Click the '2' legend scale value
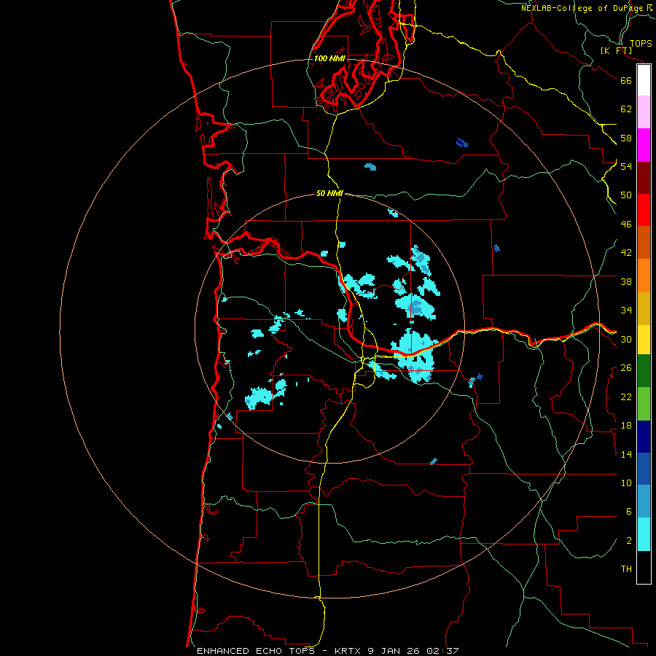The image size is (656, 656). coord(629,541)
